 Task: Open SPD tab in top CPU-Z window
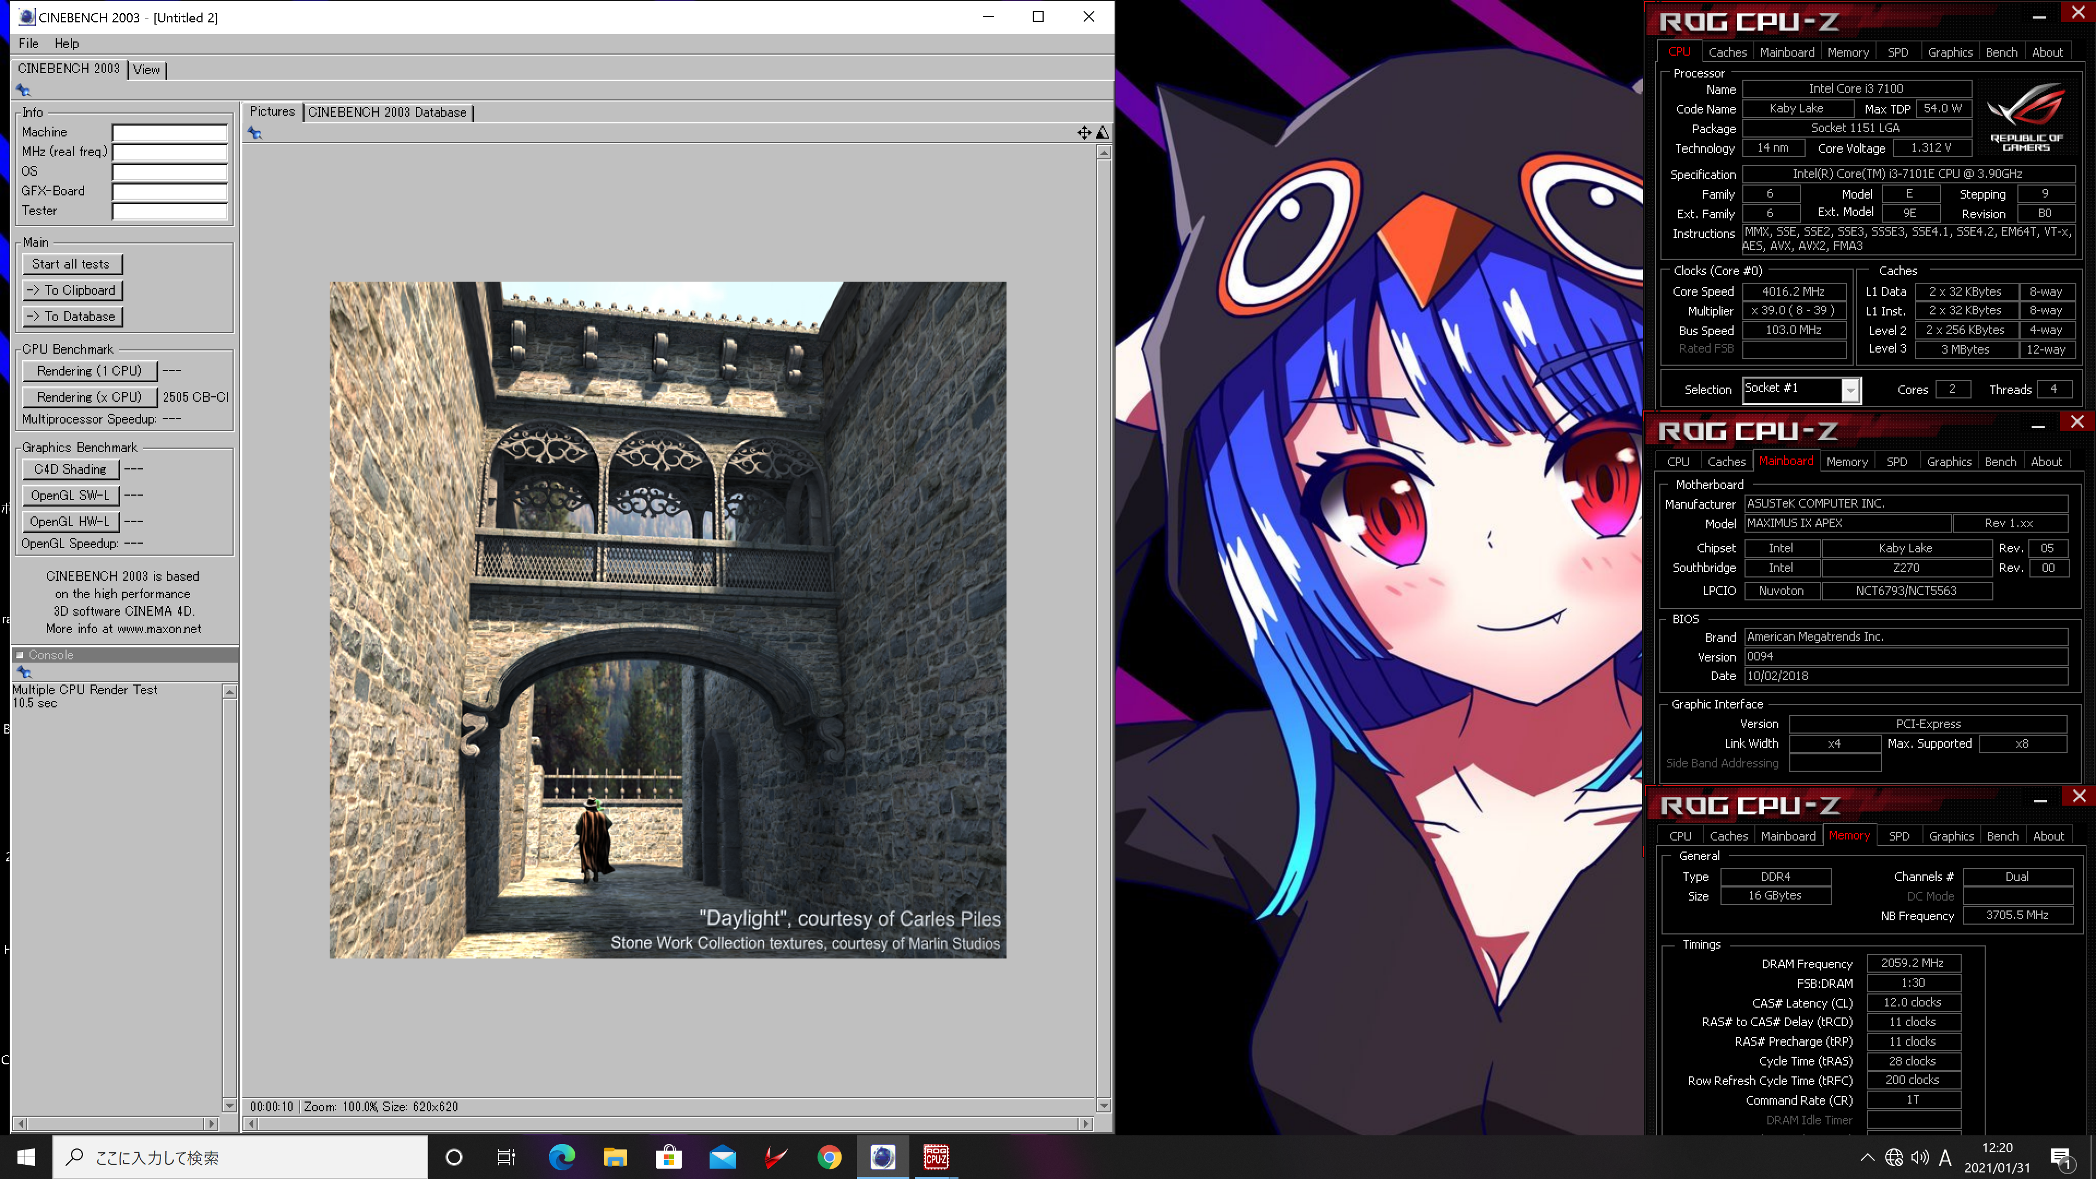[1897, 52]
